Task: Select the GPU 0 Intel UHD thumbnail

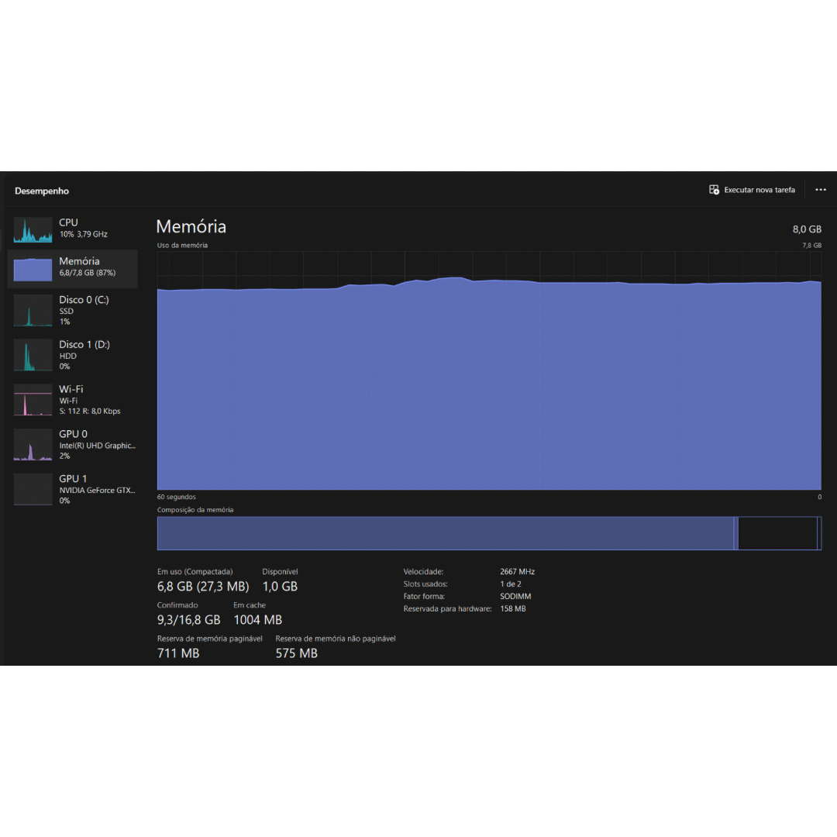Action: 33,445
